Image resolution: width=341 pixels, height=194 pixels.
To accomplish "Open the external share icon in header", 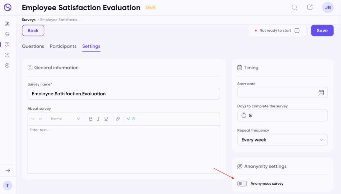I will click(310, 7).
